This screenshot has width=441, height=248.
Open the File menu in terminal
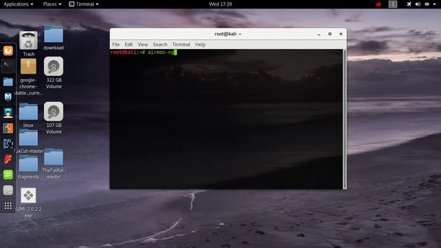coord(116,44)
